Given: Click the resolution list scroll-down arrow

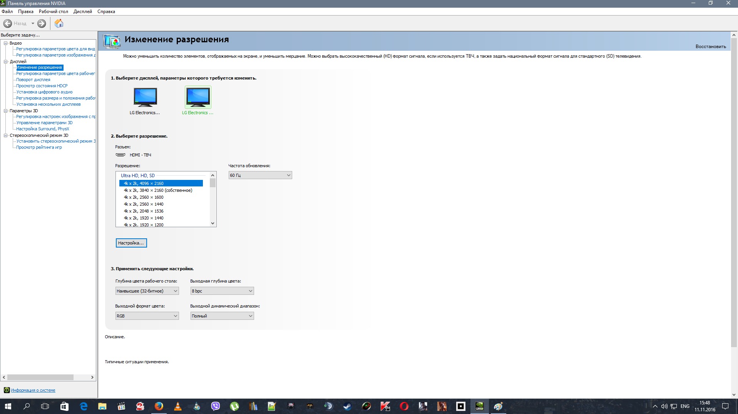Looking at the screenshot, I should click(x=213, y=223).
